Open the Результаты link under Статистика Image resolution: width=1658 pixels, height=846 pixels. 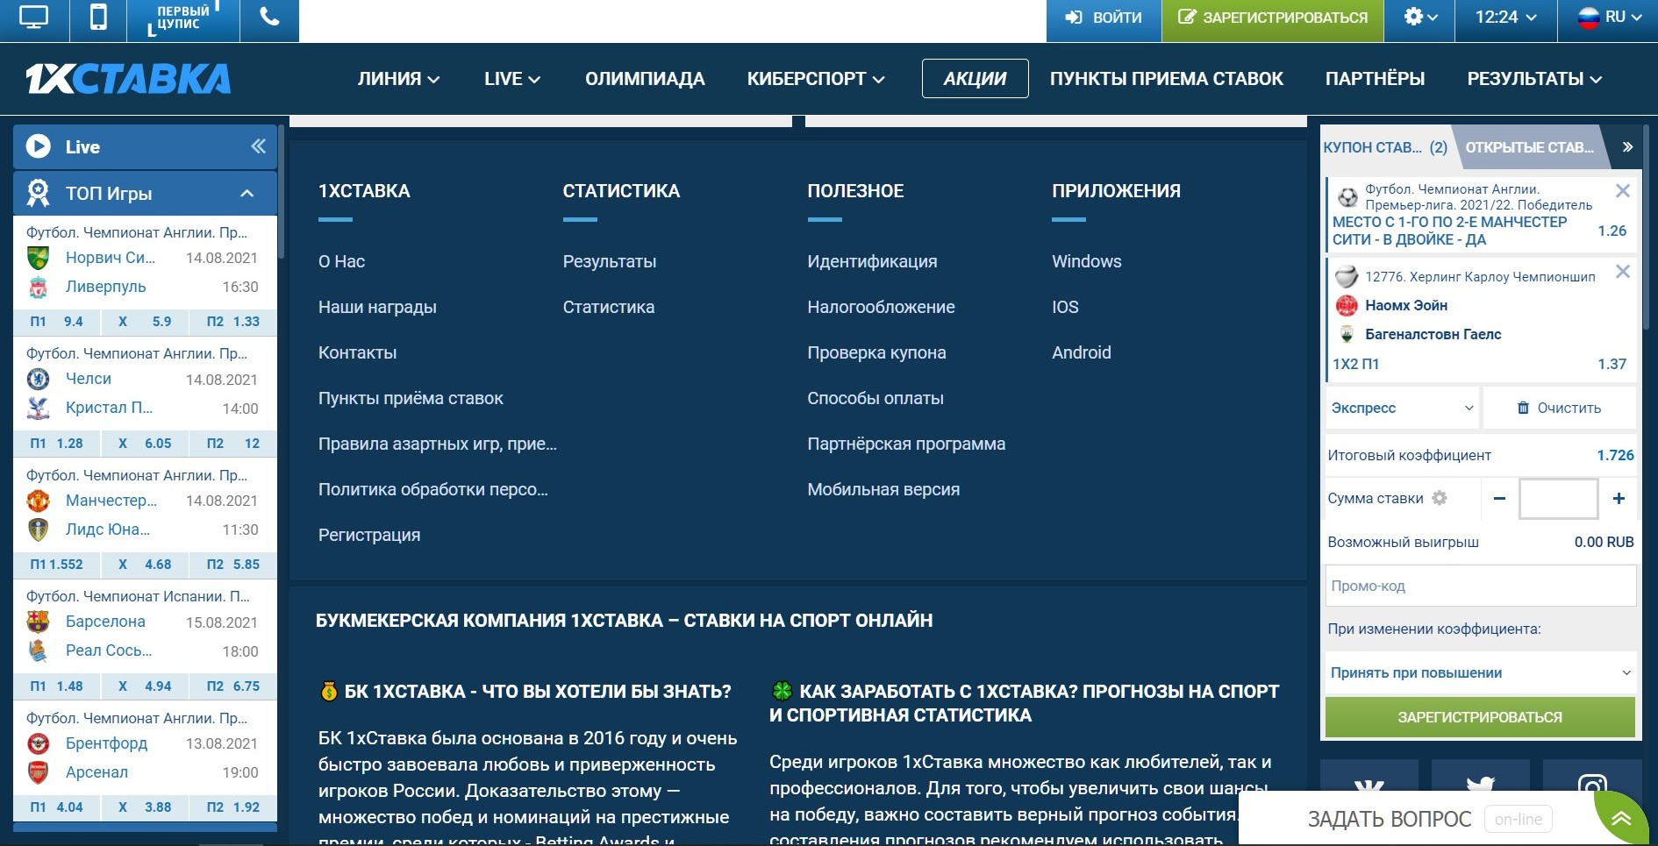pyautogui.click(x=610, y=261)
